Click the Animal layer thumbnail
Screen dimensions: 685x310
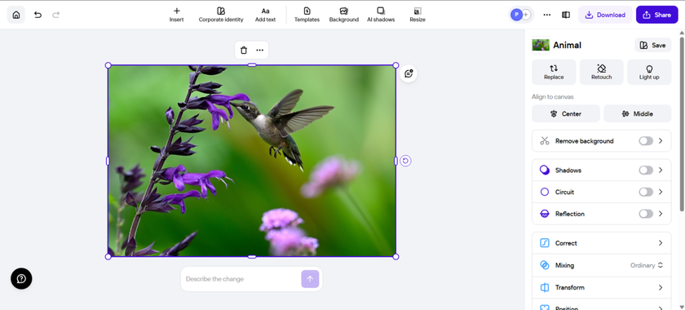click(x=541, y=45)
